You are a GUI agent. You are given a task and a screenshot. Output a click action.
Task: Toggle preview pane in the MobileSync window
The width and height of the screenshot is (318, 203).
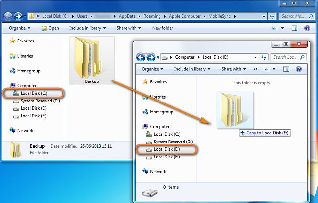pos(294,28)
